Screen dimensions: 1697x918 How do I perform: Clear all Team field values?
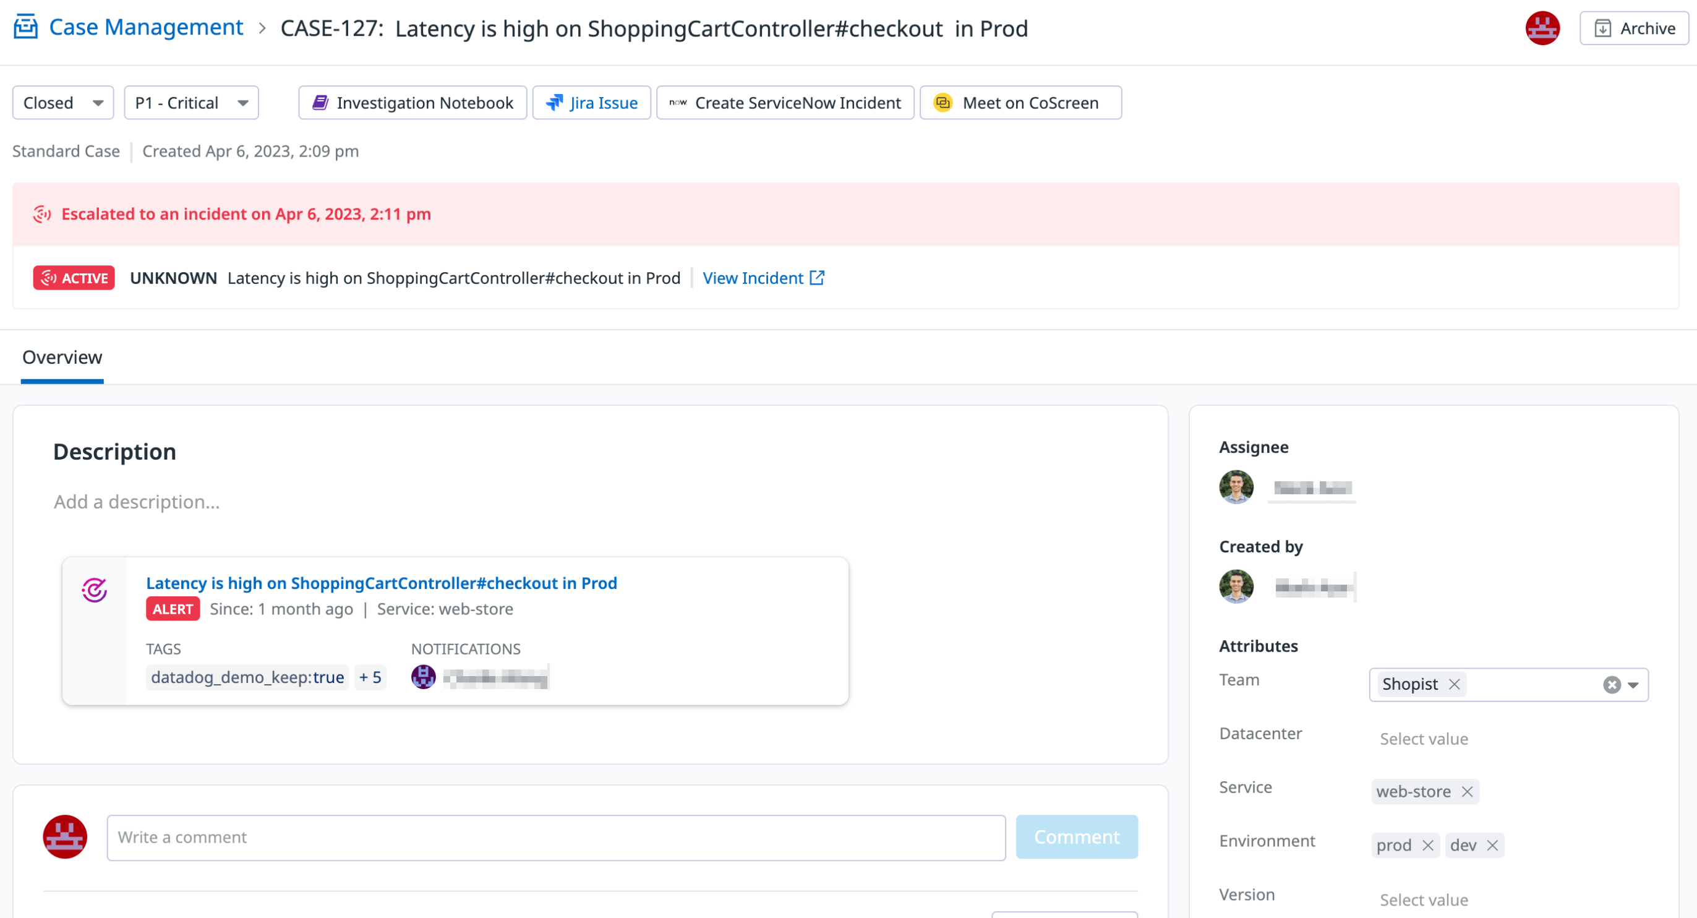[x=1612, y=685]
